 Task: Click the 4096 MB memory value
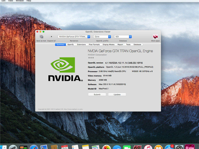[x=103, y=80]
